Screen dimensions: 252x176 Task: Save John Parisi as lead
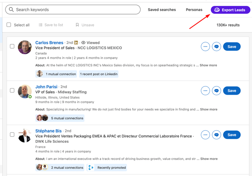[x=232, y=91]
